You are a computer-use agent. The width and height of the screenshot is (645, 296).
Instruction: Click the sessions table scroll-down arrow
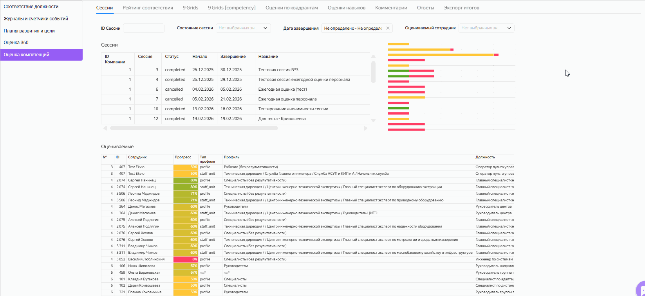pyautogui.click(x=373, y=120)
